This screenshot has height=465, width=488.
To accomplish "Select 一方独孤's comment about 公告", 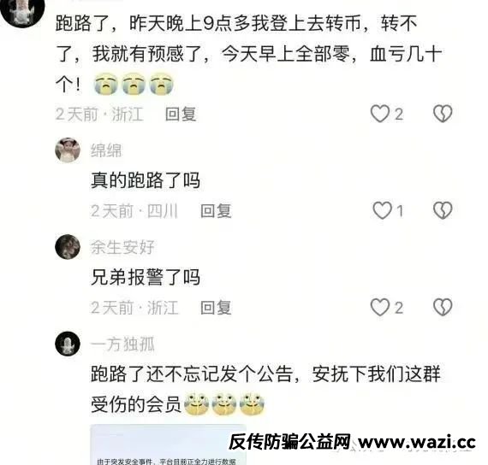I will [x=265, y=390].
